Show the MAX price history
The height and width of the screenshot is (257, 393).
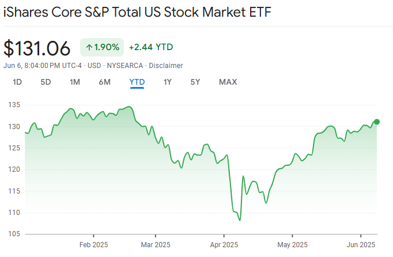pos(228,82)
